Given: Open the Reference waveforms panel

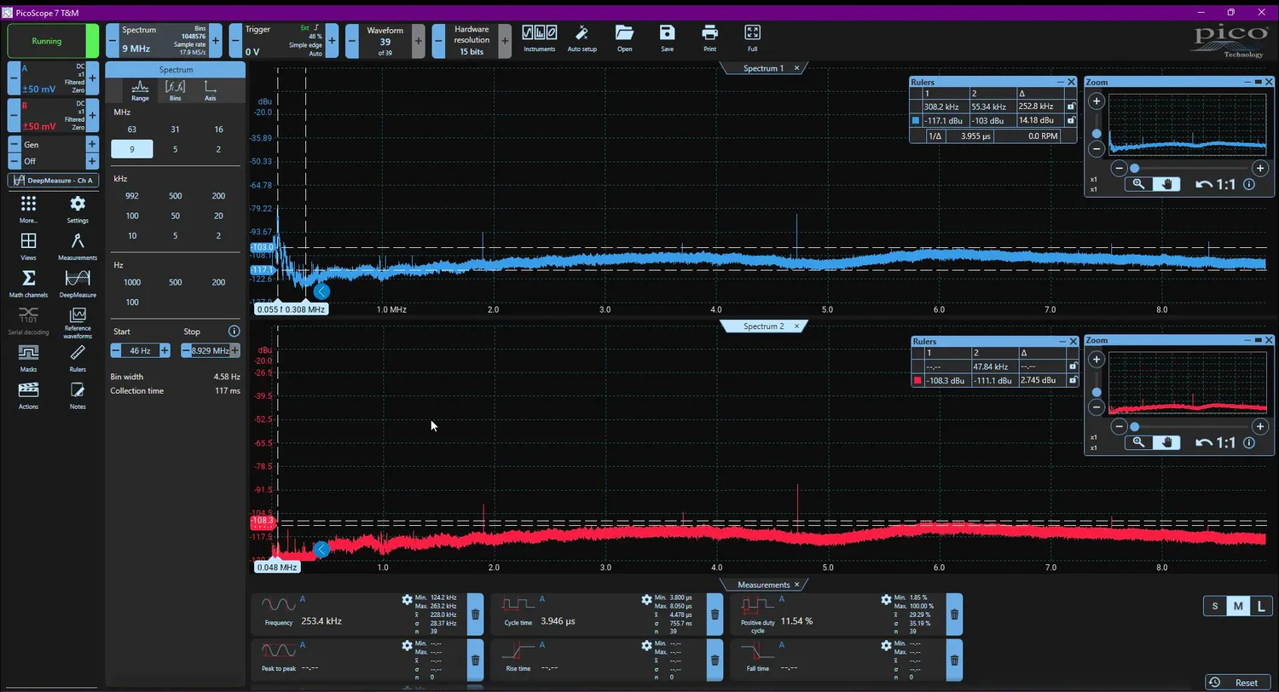Looking at the screenshot, I should 78,320.
